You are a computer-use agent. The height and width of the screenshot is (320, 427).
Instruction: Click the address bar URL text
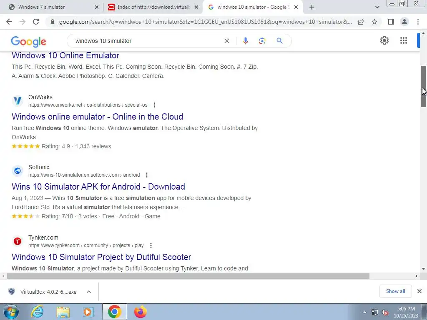[x=205, y=22]
